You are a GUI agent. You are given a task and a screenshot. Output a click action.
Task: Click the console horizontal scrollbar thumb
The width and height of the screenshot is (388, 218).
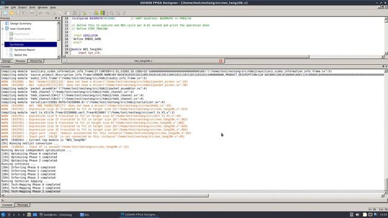coord(107,196)
